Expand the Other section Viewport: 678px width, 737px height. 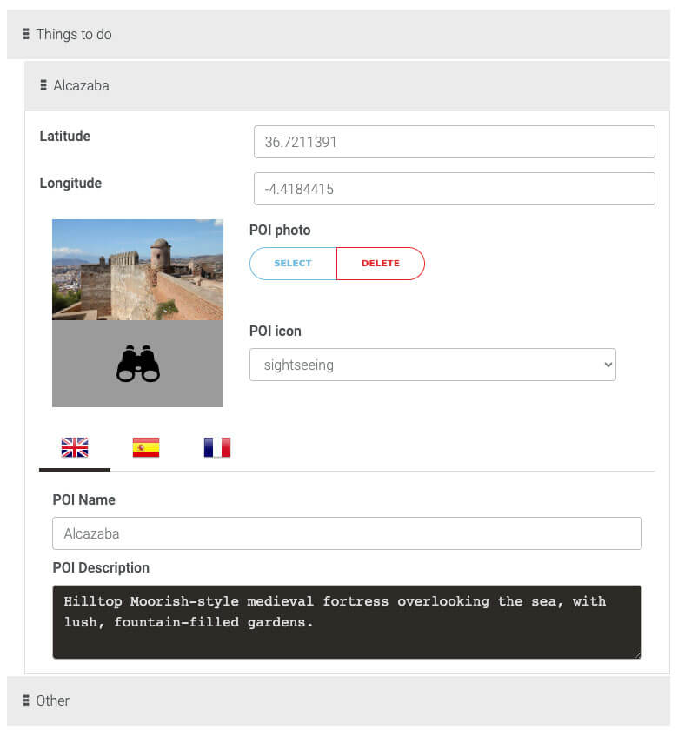tap(53, 700)
